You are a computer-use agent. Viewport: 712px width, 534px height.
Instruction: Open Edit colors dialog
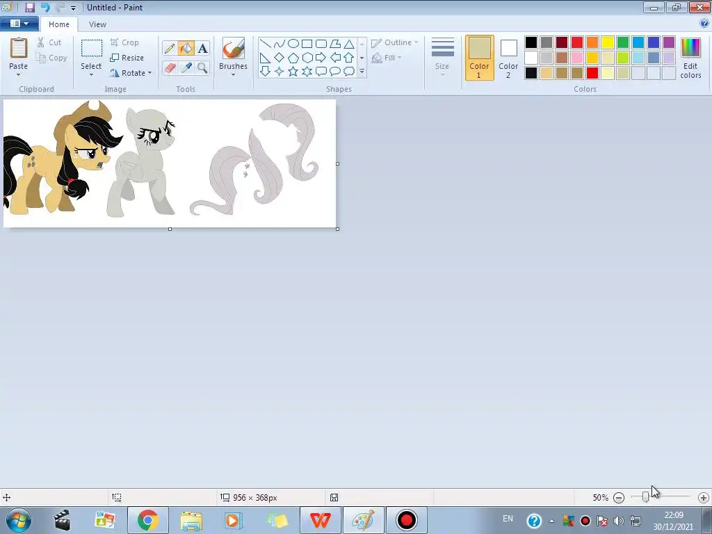pos(690,58)
